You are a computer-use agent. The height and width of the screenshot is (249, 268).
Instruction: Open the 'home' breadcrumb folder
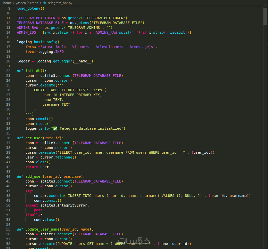point(7,3)
